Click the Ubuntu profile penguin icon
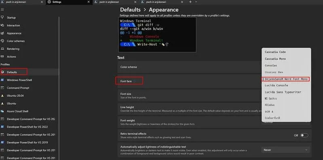The image size is (323, 160). coord(2,103)
